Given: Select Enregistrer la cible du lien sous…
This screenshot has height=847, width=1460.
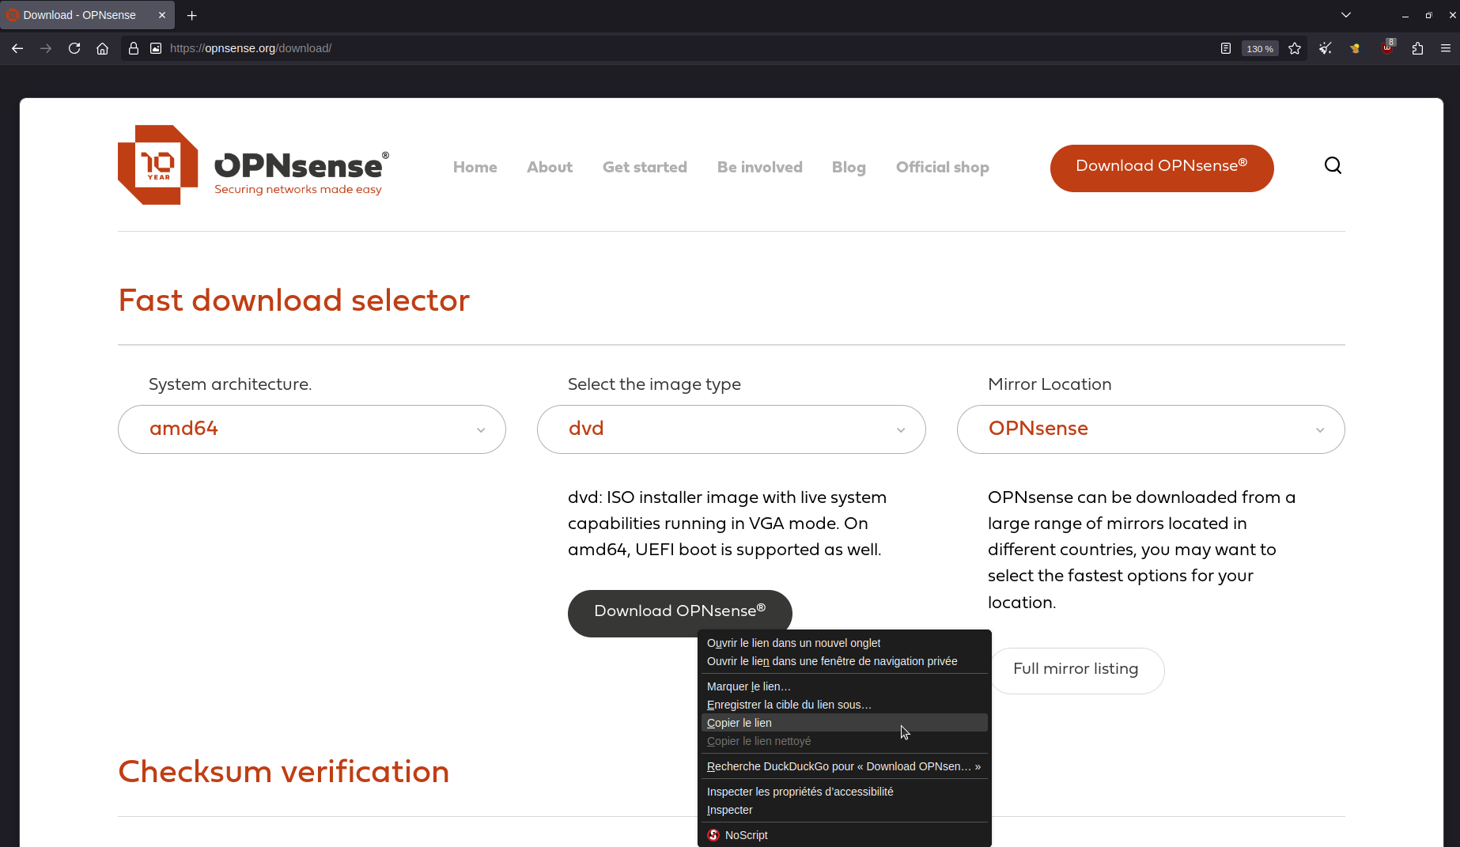Looking at the screenshot, I should (x=844, y=705).
